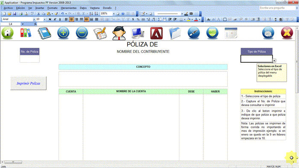This screenshot has height=168, width=299.
Task: Open the Herramientas menu
Action: click(x=69, y=8)
